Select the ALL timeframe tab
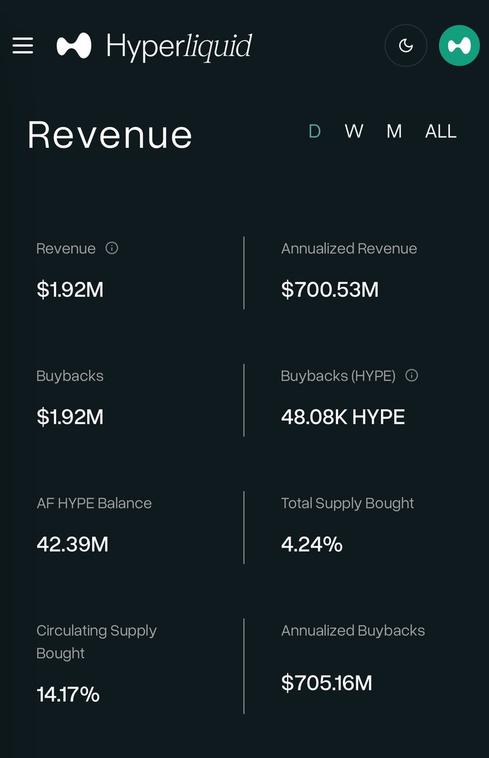Image resolution: width=489 pixels, height=758 pixels. 441,131
